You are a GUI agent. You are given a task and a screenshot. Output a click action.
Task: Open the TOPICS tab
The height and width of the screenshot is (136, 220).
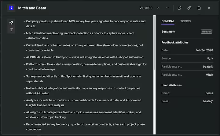[185, 21]
